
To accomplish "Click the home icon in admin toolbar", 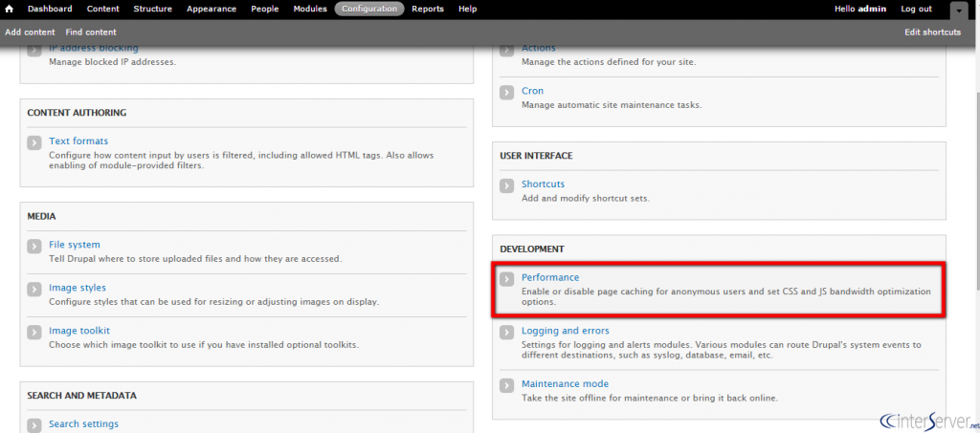I will [x=9, y=9].
